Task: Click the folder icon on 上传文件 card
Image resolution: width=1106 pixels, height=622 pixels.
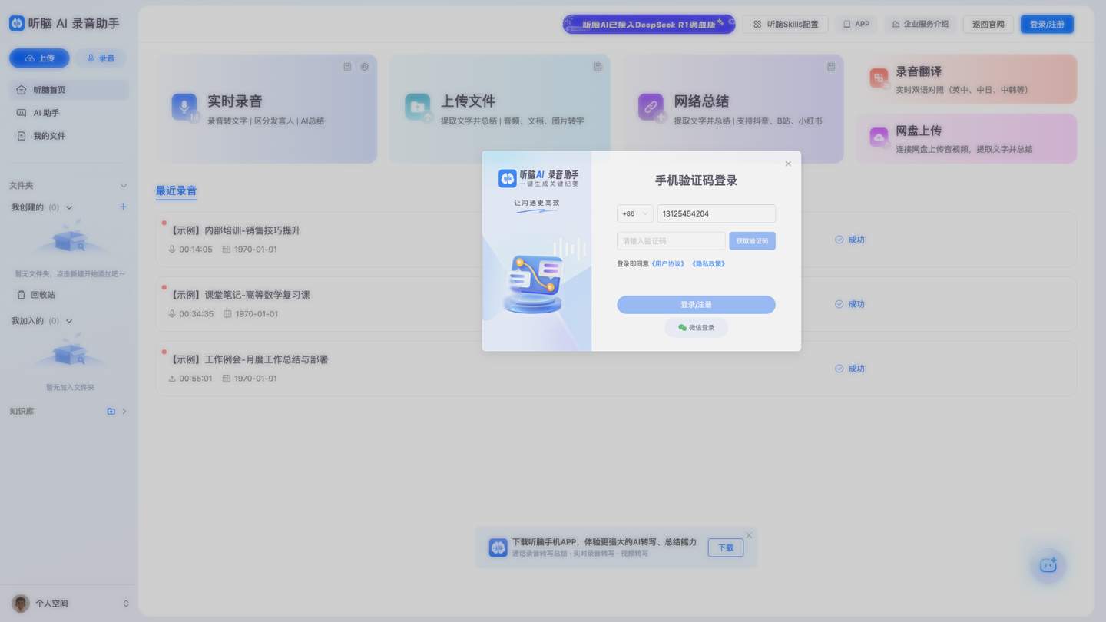Action: 418,108
